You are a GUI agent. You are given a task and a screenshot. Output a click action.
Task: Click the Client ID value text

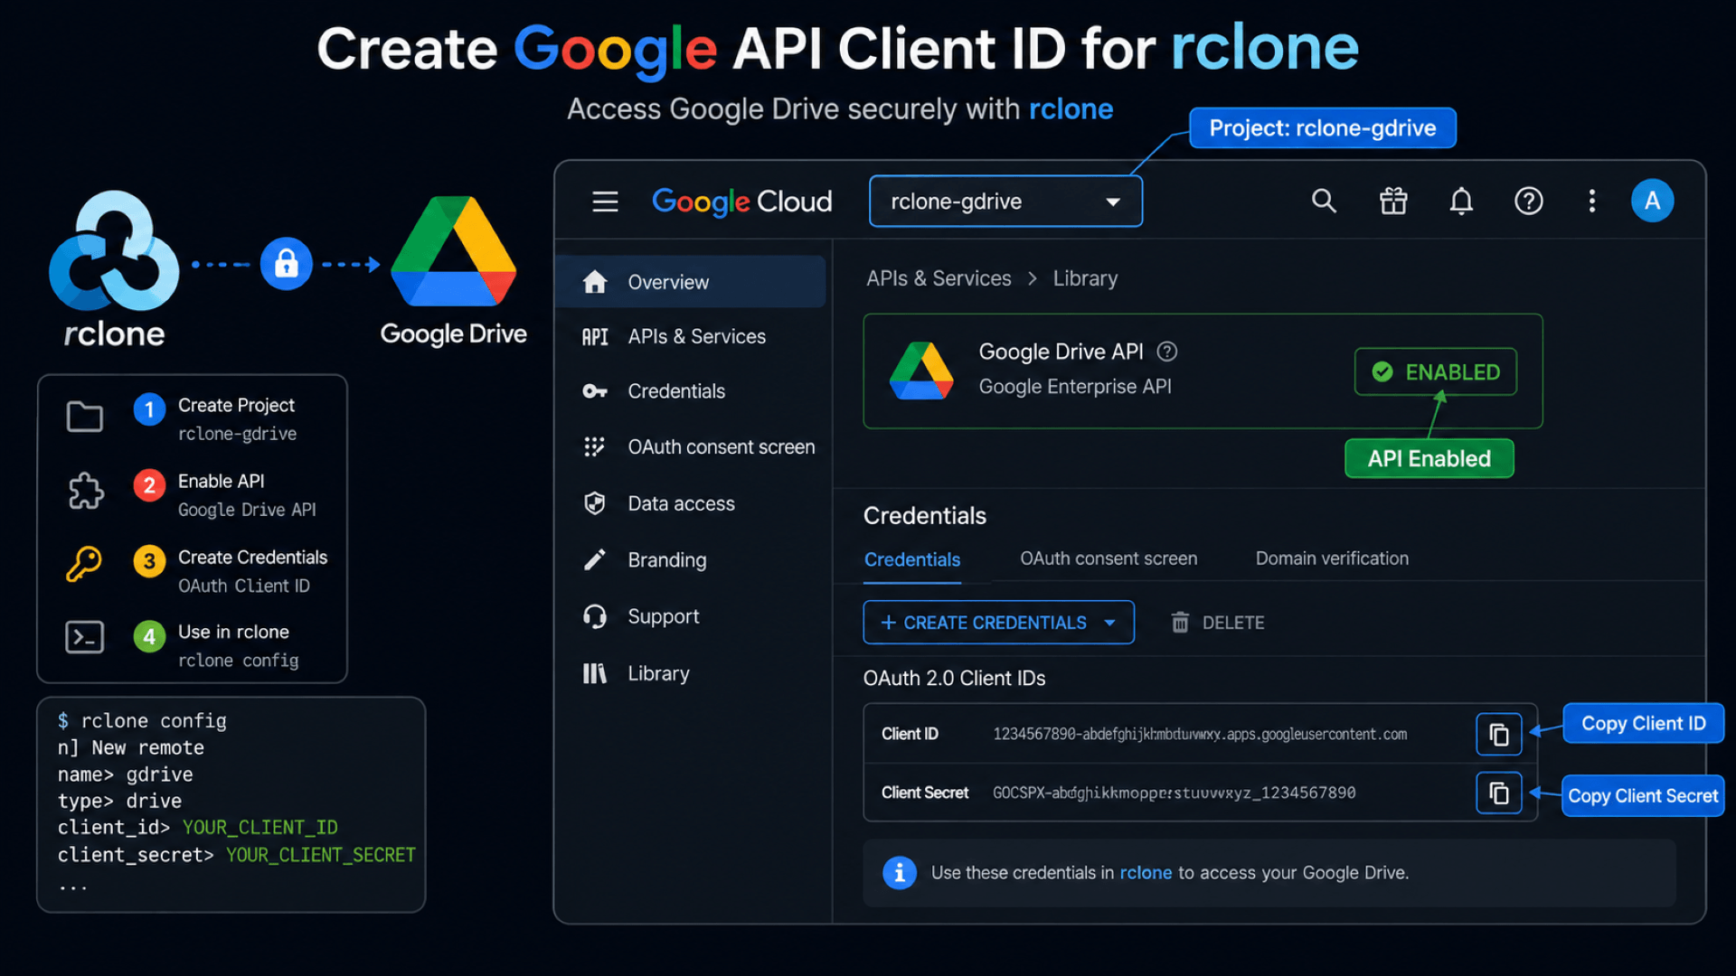1200,734
